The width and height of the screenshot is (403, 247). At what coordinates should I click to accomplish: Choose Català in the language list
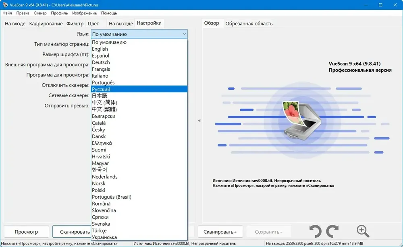click(139, 123)
